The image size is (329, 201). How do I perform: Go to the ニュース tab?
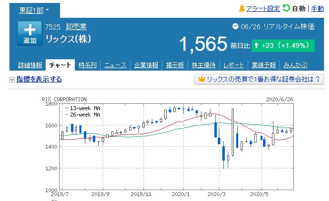coord(116,65)
